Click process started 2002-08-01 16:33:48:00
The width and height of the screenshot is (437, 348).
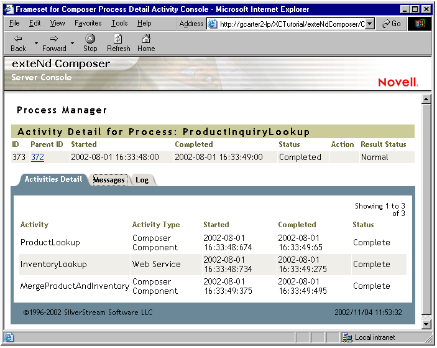115,157
